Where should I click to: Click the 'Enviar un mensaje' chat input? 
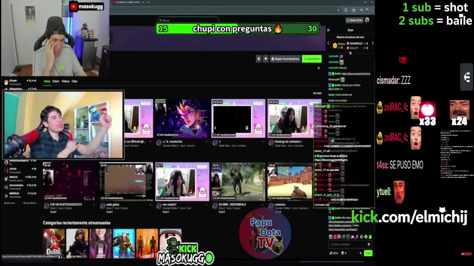click(x=350, y=244)
